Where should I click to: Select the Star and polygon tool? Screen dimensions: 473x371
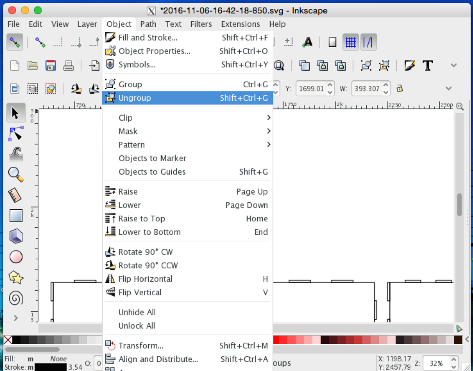[16, 278]
